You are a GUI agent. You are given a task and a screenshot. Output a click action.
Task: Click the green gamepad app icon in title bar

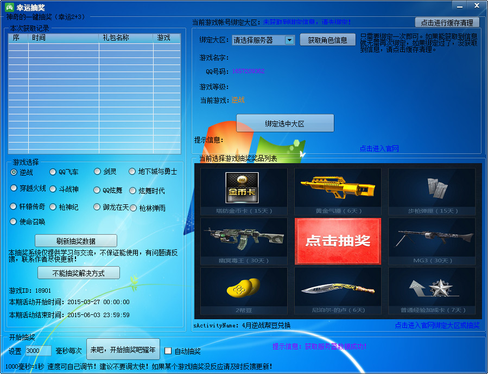tap(9, 7)
